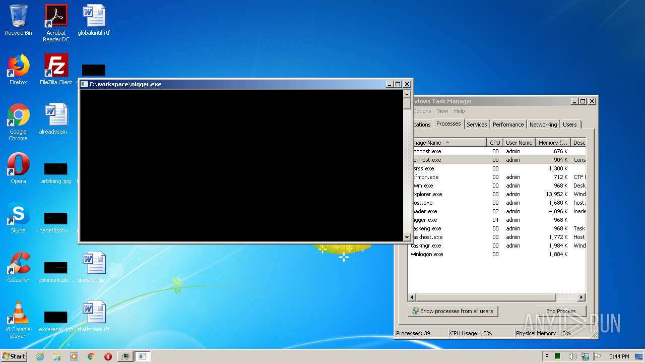645x363 pixels.
Task: Launch Acrobat Reader DC from desktop
Action: pyautogui.click(x=56, y=23)
